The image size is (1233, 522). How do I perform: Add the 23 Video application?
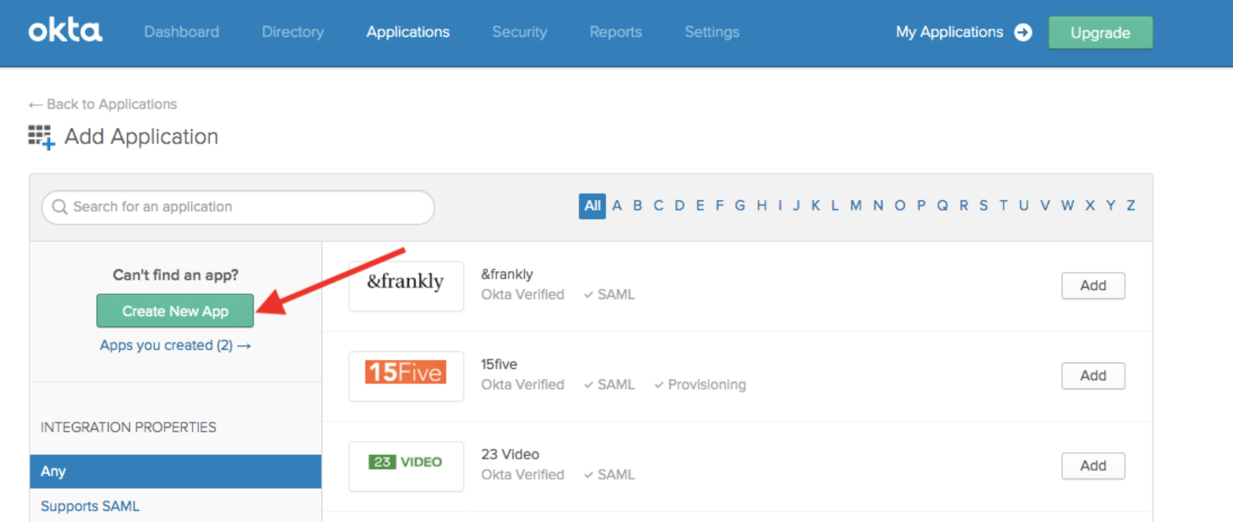(x=1093, y=466)
